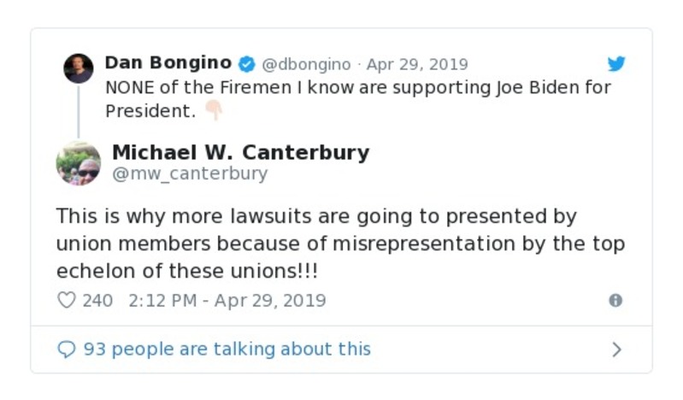Like the tweet with the heart icon
This screenshot has height=400, width=683.
(x=66, y=300)
